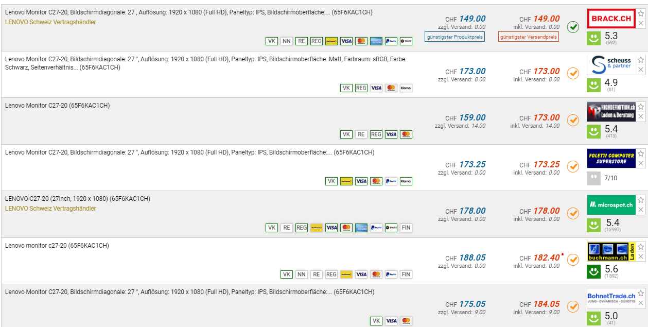Click the BRACK.CH shop logo
The image size is (648, 327).
[611, 19]
